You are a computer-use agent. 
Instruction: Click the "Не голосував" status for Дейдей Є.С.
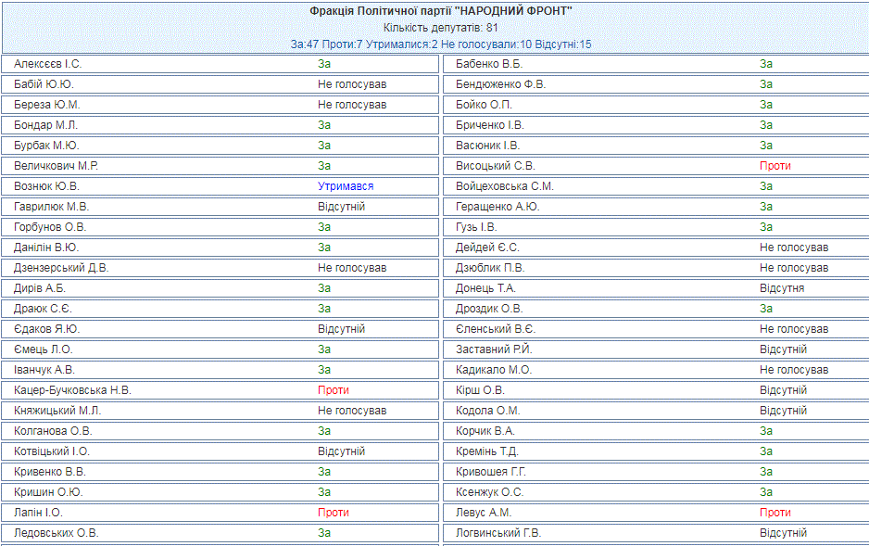point(794,248)
